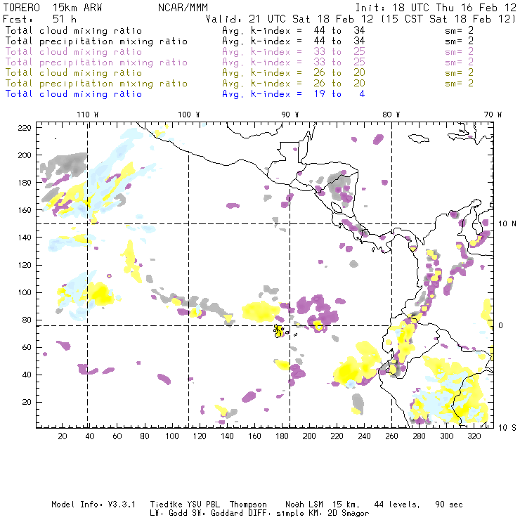Select the 10 S latitude label
Image resolution: width=520 pixels, height=520 pixels.
click(507, 427)
